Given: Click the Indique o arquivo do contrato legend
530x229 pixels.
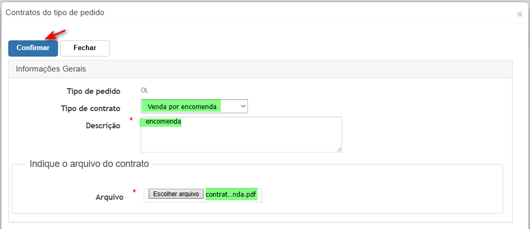Looking at the screenshot, I should (x=89, y=164).
